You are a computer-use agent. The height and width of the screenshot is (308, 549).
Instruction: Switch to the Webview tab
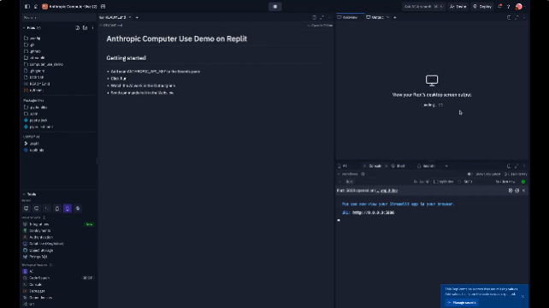348,17
